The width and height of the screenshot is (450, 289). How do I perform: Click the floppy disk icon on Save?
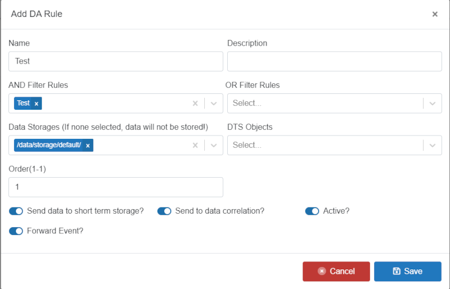click(397, 271)
